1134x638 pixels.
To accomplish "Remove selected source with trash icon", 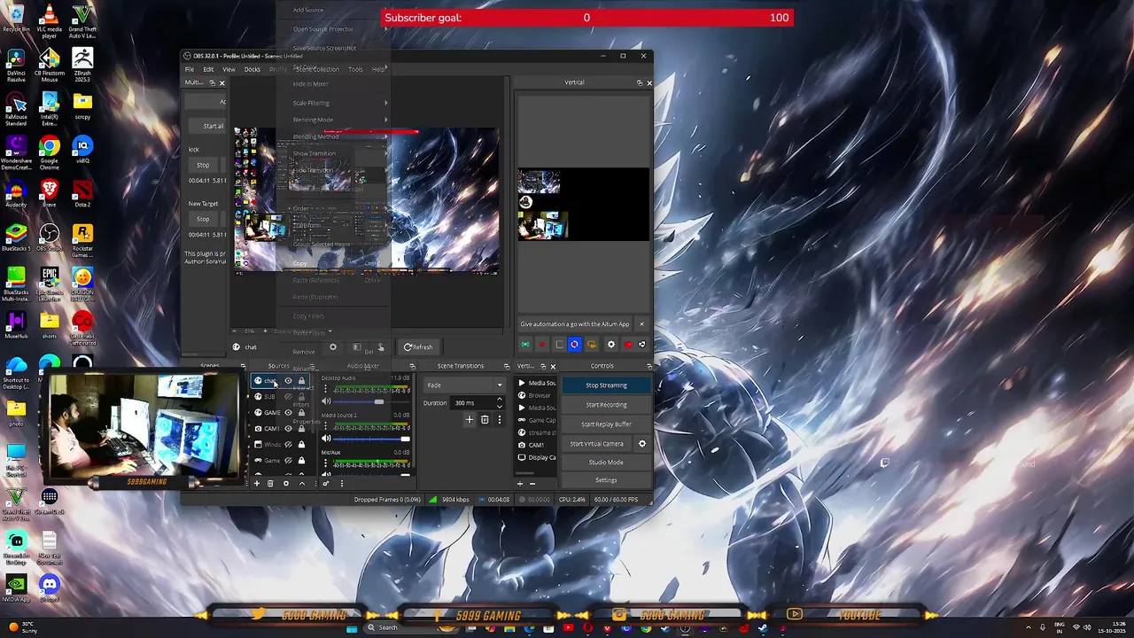I will pos(270,483).
